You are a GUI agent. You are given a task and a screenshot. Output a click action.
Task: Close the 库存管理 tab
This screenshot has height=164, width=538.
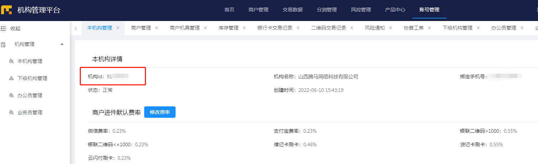(244, 28)
